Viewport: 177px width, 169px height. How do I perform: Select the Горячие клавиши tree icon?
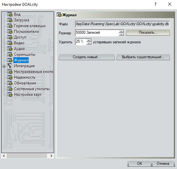pyautogui.click(x=10, y=26)
